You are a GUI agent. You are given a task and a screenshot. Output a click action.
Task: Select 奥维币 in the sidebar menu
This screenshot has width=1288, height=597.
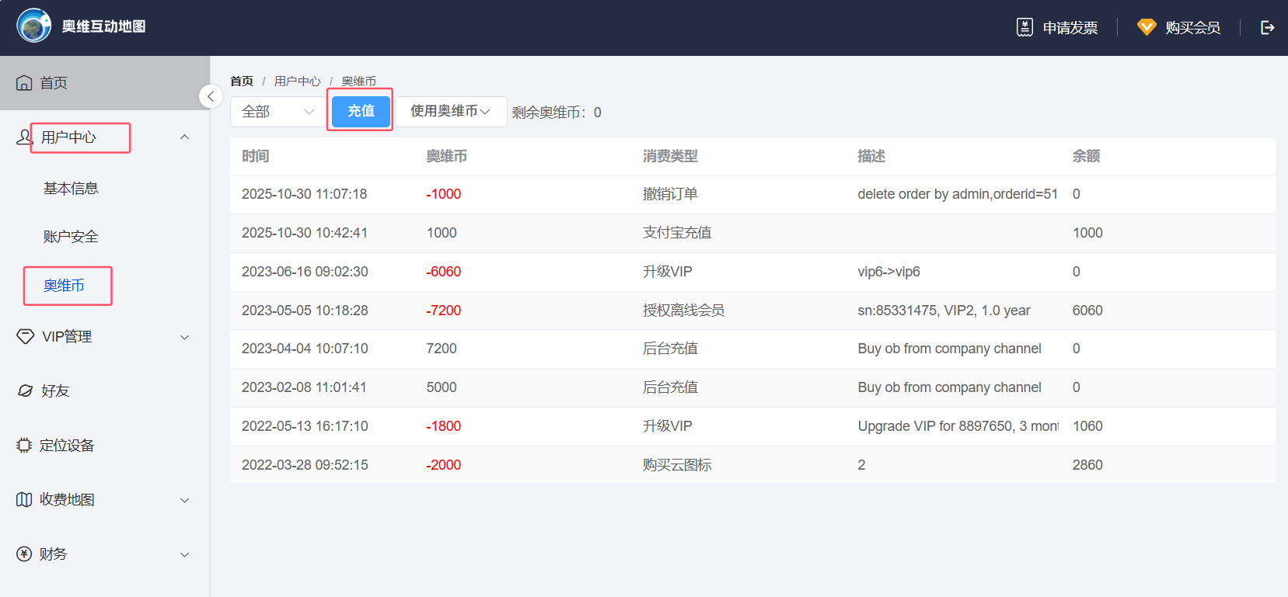[64, 286]
